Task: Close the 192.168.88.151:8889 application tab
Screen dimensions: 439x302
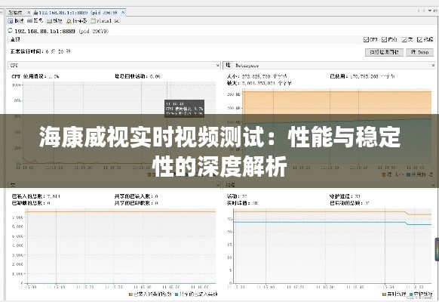Action: [x=123, y=13]
